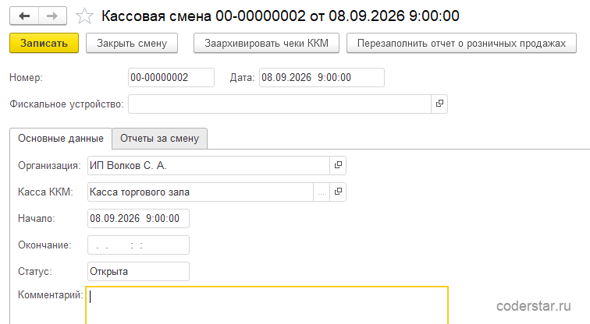Screen dimensions: 590x324
Task: Save the document with Записать
Action: coord(44,43)
